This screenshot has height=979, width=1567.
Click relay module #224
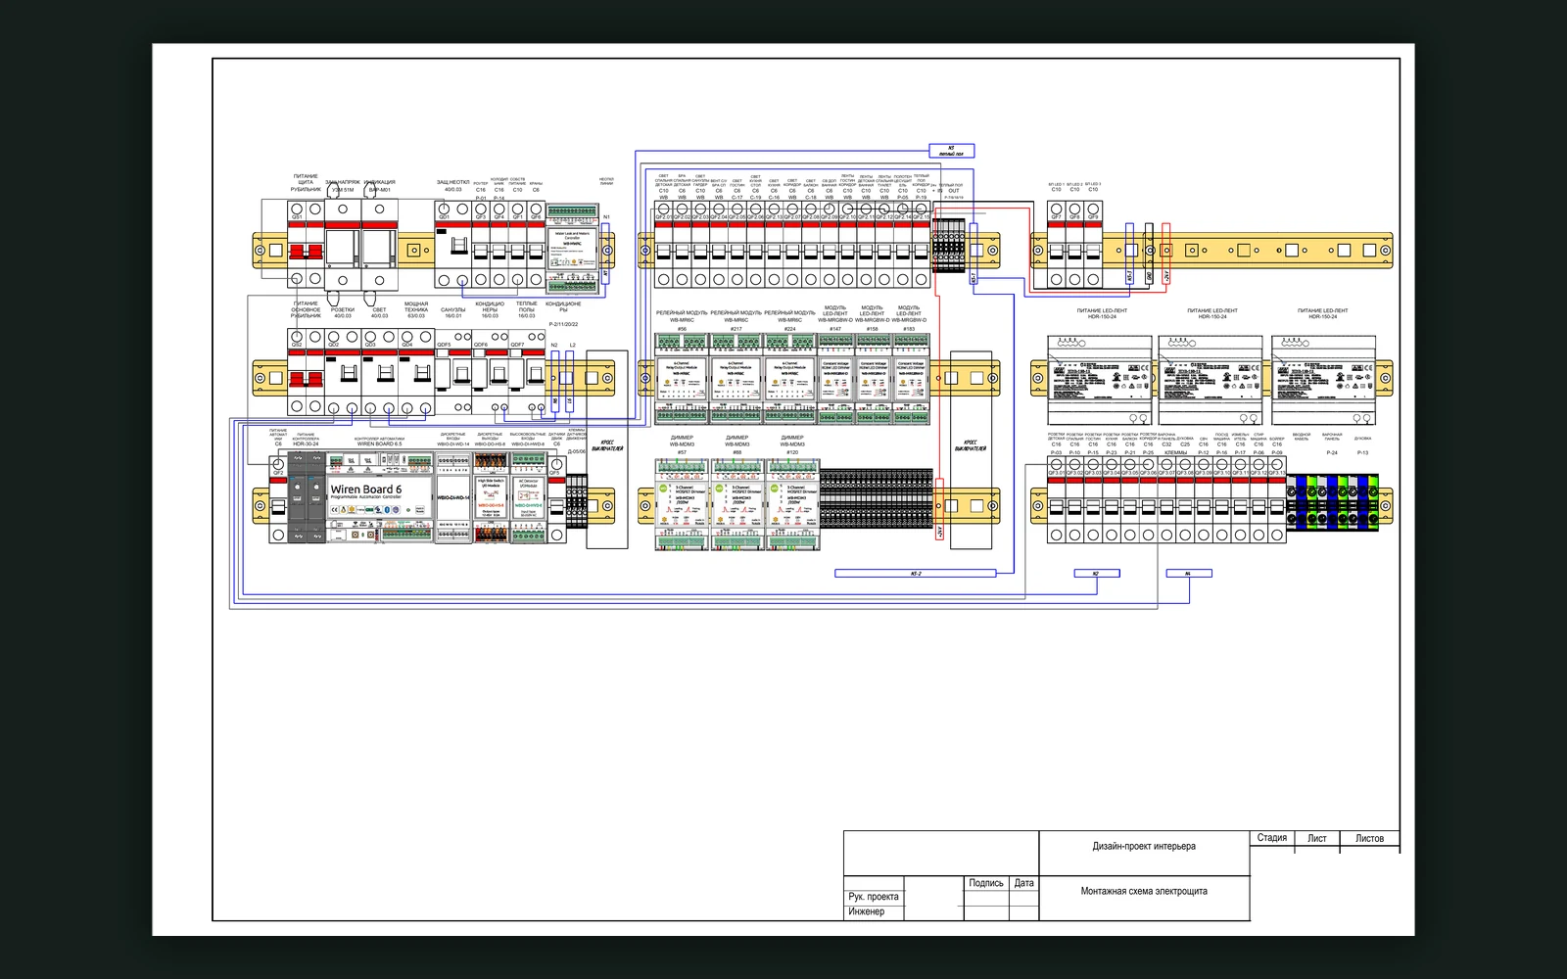(790, 378)
